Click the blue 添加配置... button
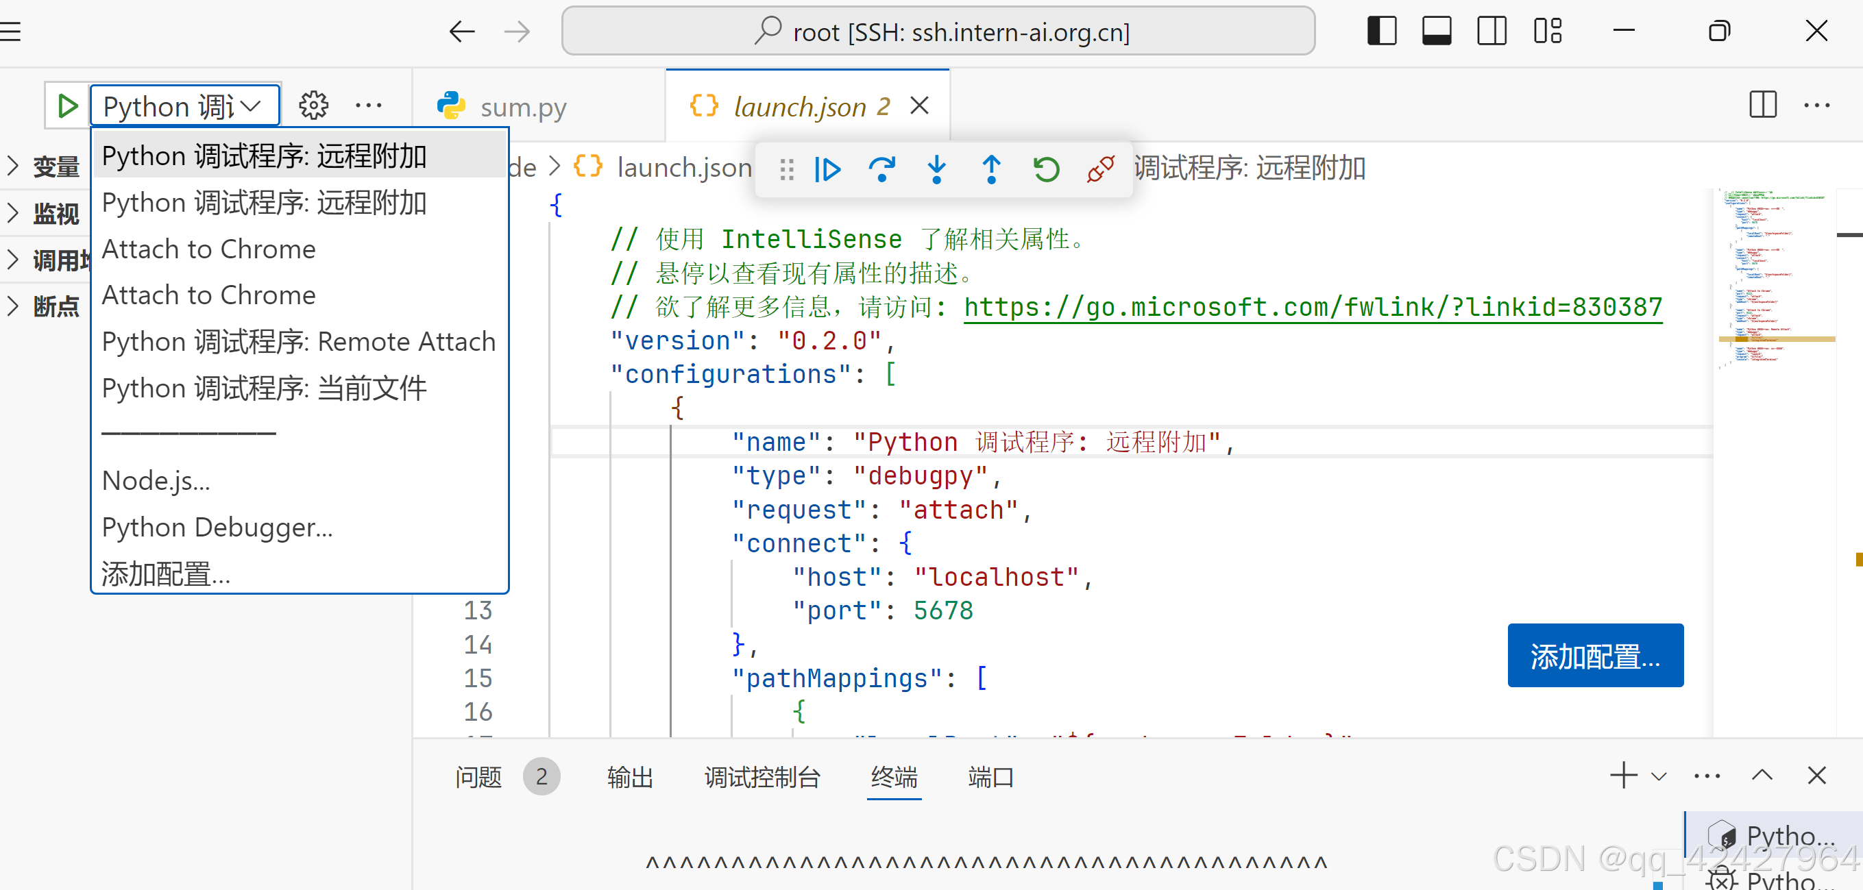The image size is (1863, 890). [x=1595, y=656]
